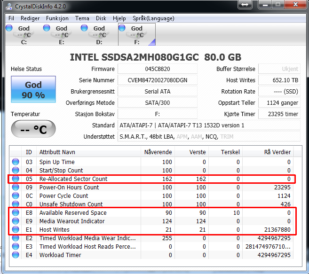
Task: Click status orb of Available Reserved Space row
Action: (16, 212)
